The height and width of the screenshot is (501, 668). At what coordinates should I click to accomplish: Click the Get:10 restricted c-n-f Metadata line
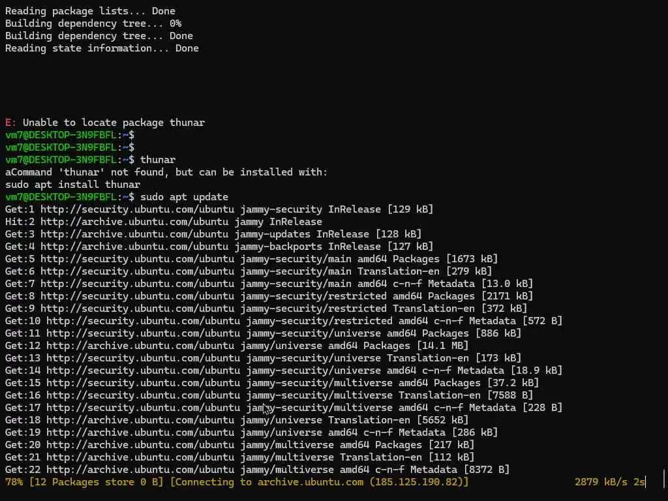point(284,320)
